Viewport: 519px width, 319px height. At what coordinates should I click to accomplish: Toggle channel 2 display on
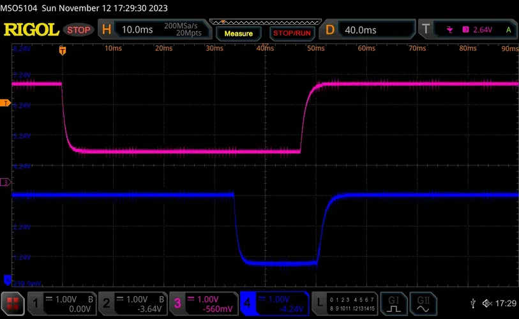(132, 303)
